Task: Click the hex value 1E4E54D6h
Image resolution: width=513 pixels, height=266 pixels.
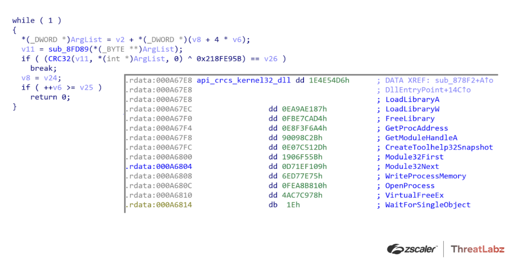Action: pos(329,81)
